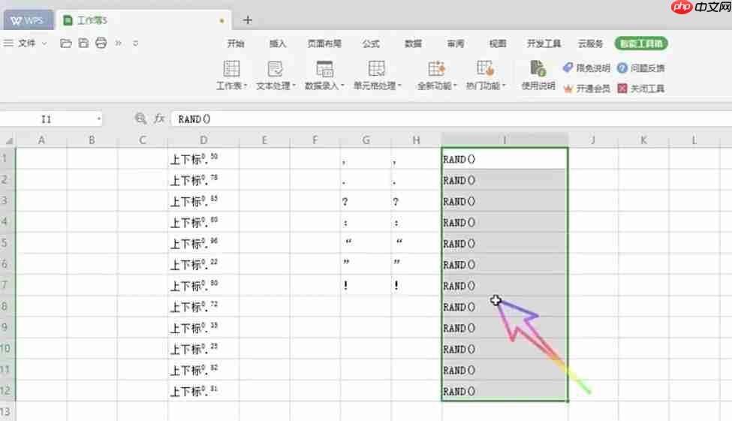Open the 全新功能 icon

(x=436, y=68)
